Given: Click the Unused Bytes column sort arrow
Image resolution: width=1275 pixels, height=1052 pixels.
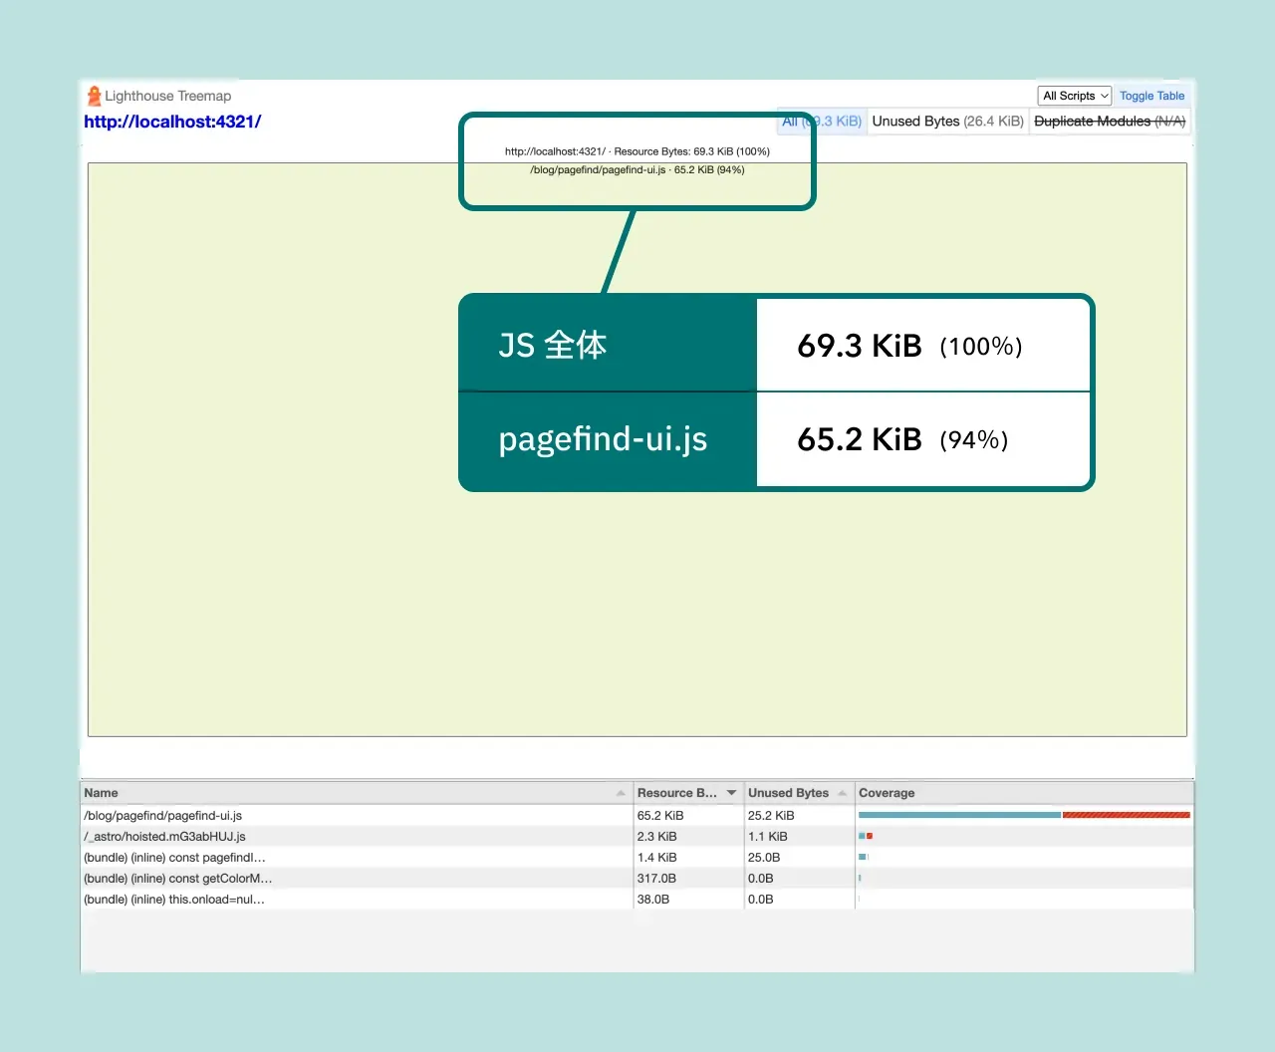Looking at the screenshot, I should pos(843,793).
